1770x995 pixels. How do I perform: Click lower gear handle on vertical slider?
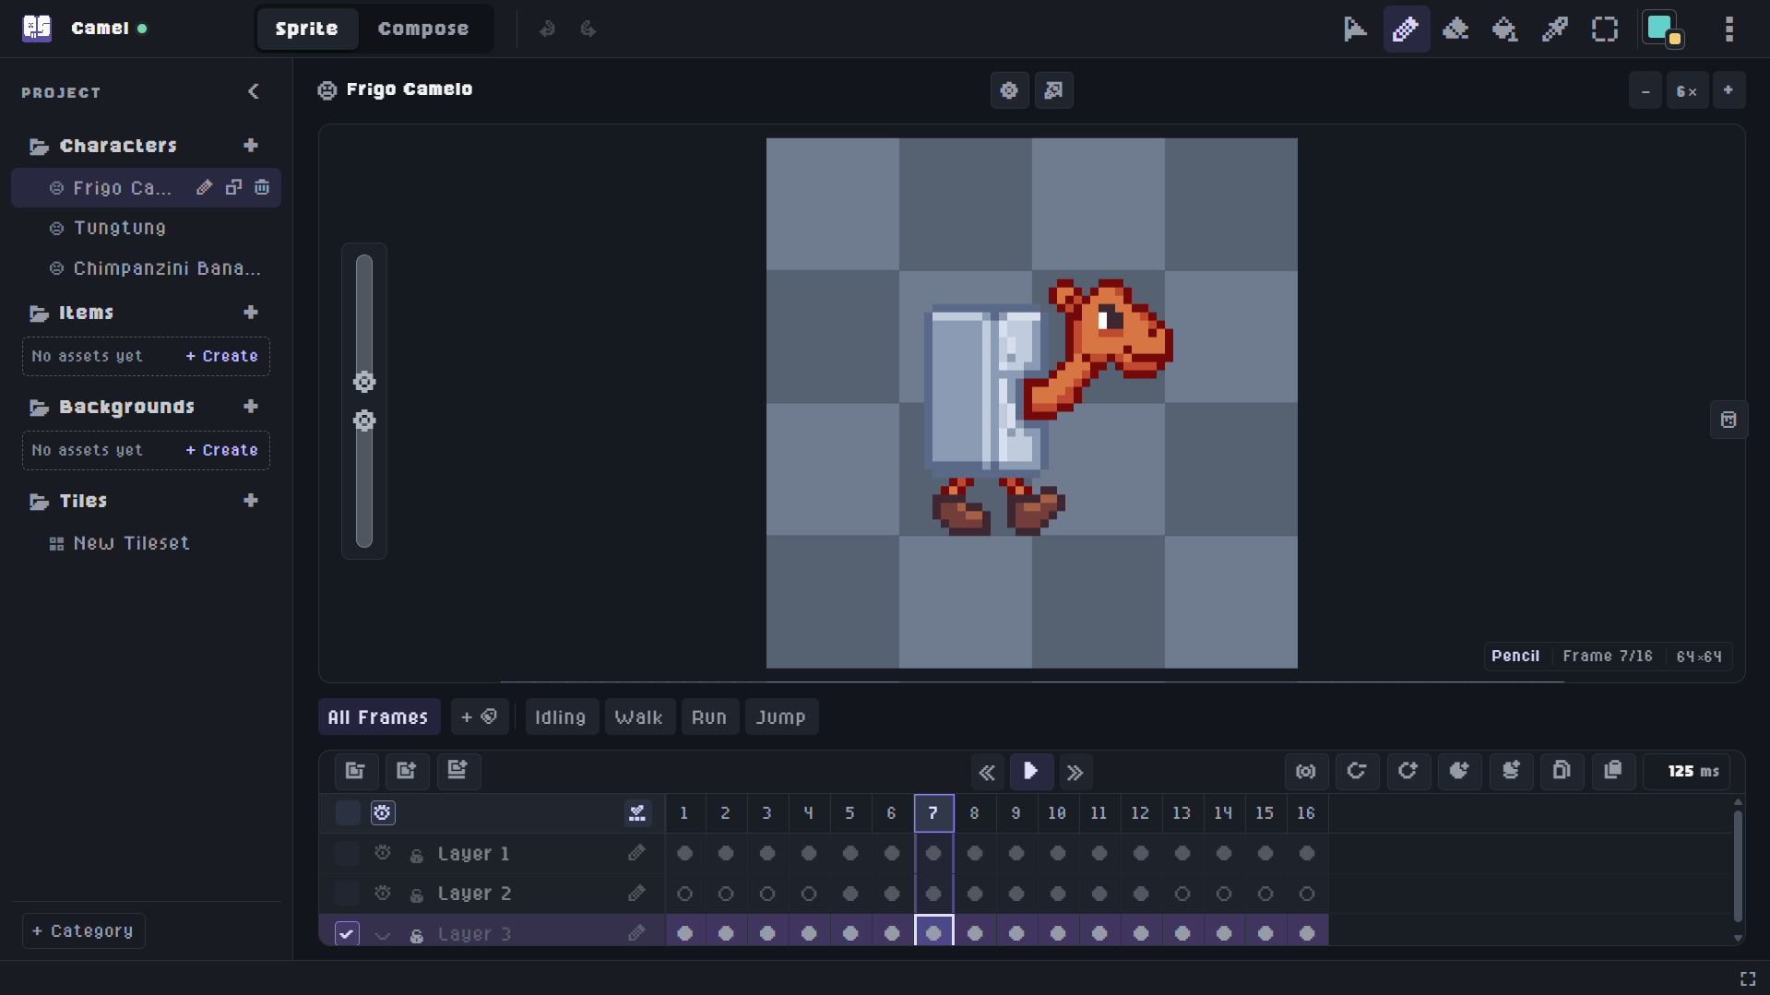click(x=364, y=421)
